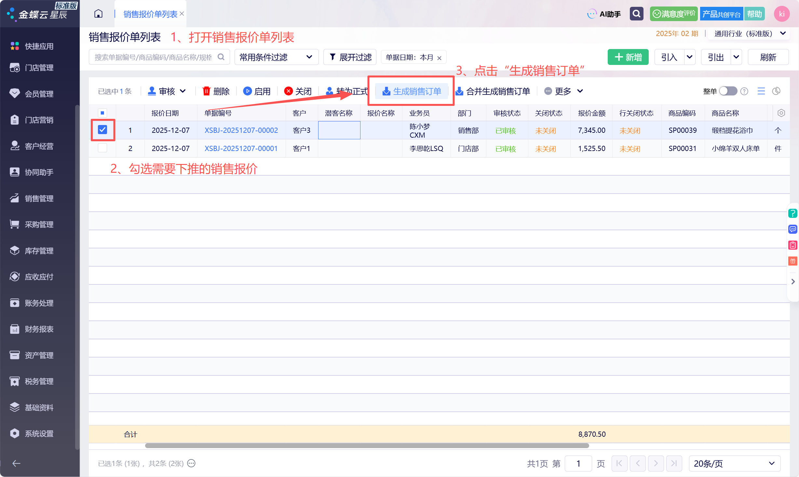Uncheck the first row checkbox
The image size is (799, 477).
pos(102,130)
